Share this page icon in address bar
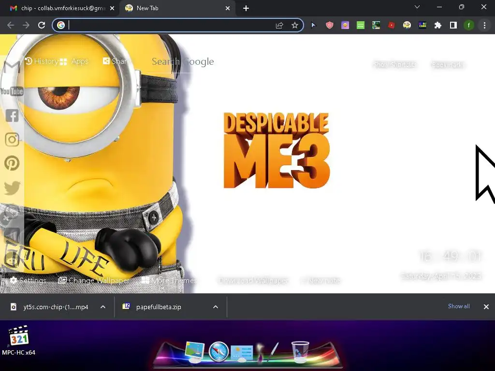 pos(279,25)
